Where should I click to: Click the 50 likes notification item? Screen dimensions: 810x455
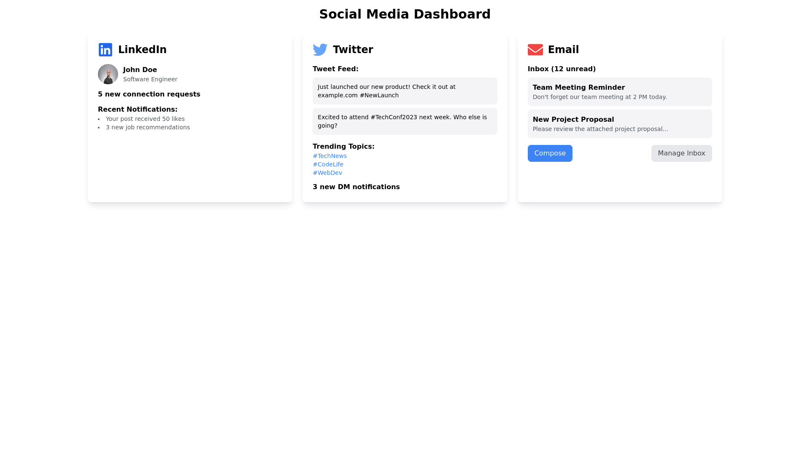145,119
